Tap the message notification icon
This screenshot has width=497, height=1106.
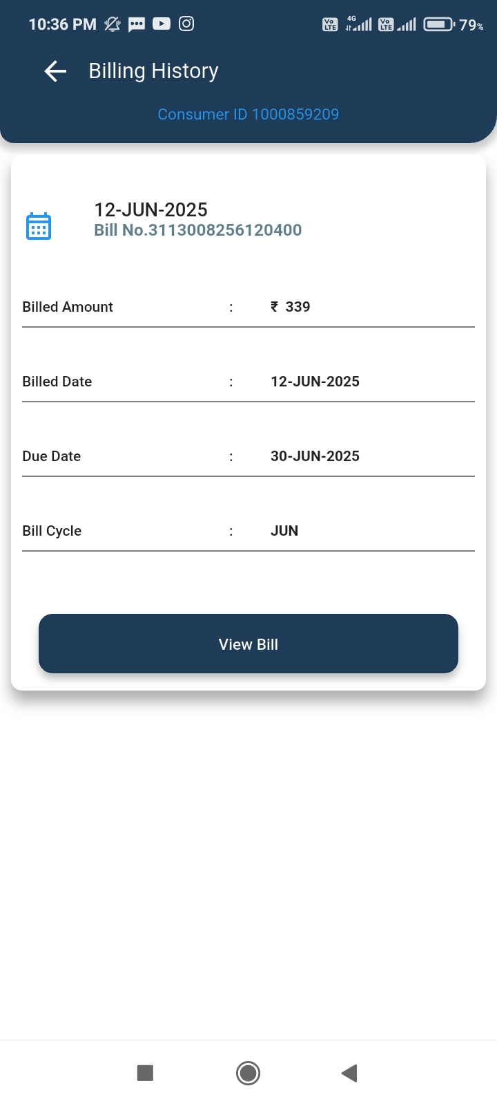point(137,24)
